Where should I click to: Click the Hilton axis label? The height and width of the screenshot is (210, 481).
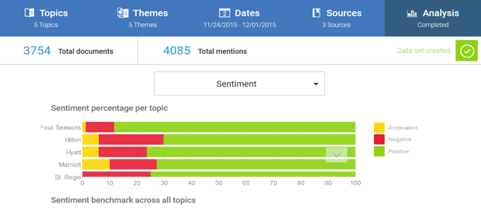73,140
